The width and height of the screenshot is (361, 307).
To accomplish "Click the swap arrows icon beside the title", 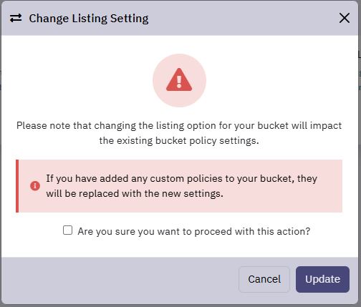I will pos(16,18).
